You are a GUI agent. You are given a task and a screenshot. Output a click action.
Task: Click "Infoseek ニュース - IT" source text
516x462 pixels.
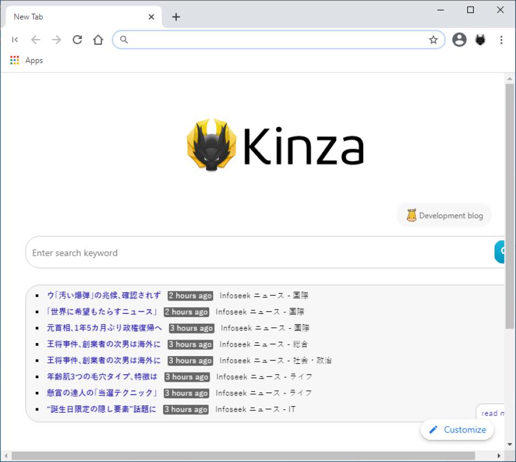255,409
